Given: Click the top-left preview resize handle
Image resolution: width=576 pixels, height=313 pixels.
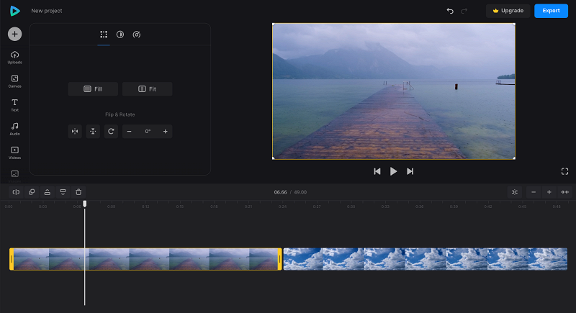Looking at the screenshot, I should click(274, 24).
